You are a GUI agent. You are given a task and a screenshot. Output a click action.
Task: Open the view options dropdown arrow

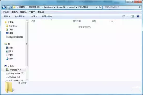127,16
